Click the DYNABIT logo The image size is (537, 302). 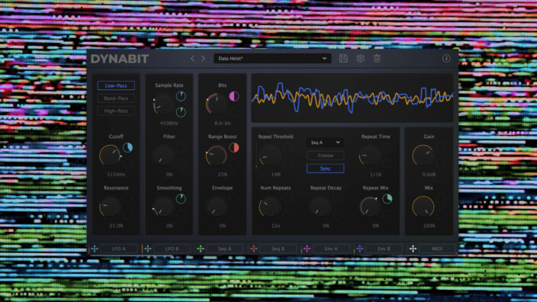click(x=120, y=59)
